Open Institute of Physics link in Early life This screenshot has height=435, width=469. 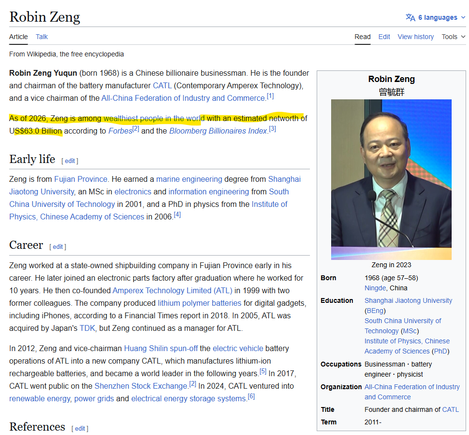(148, 211)
